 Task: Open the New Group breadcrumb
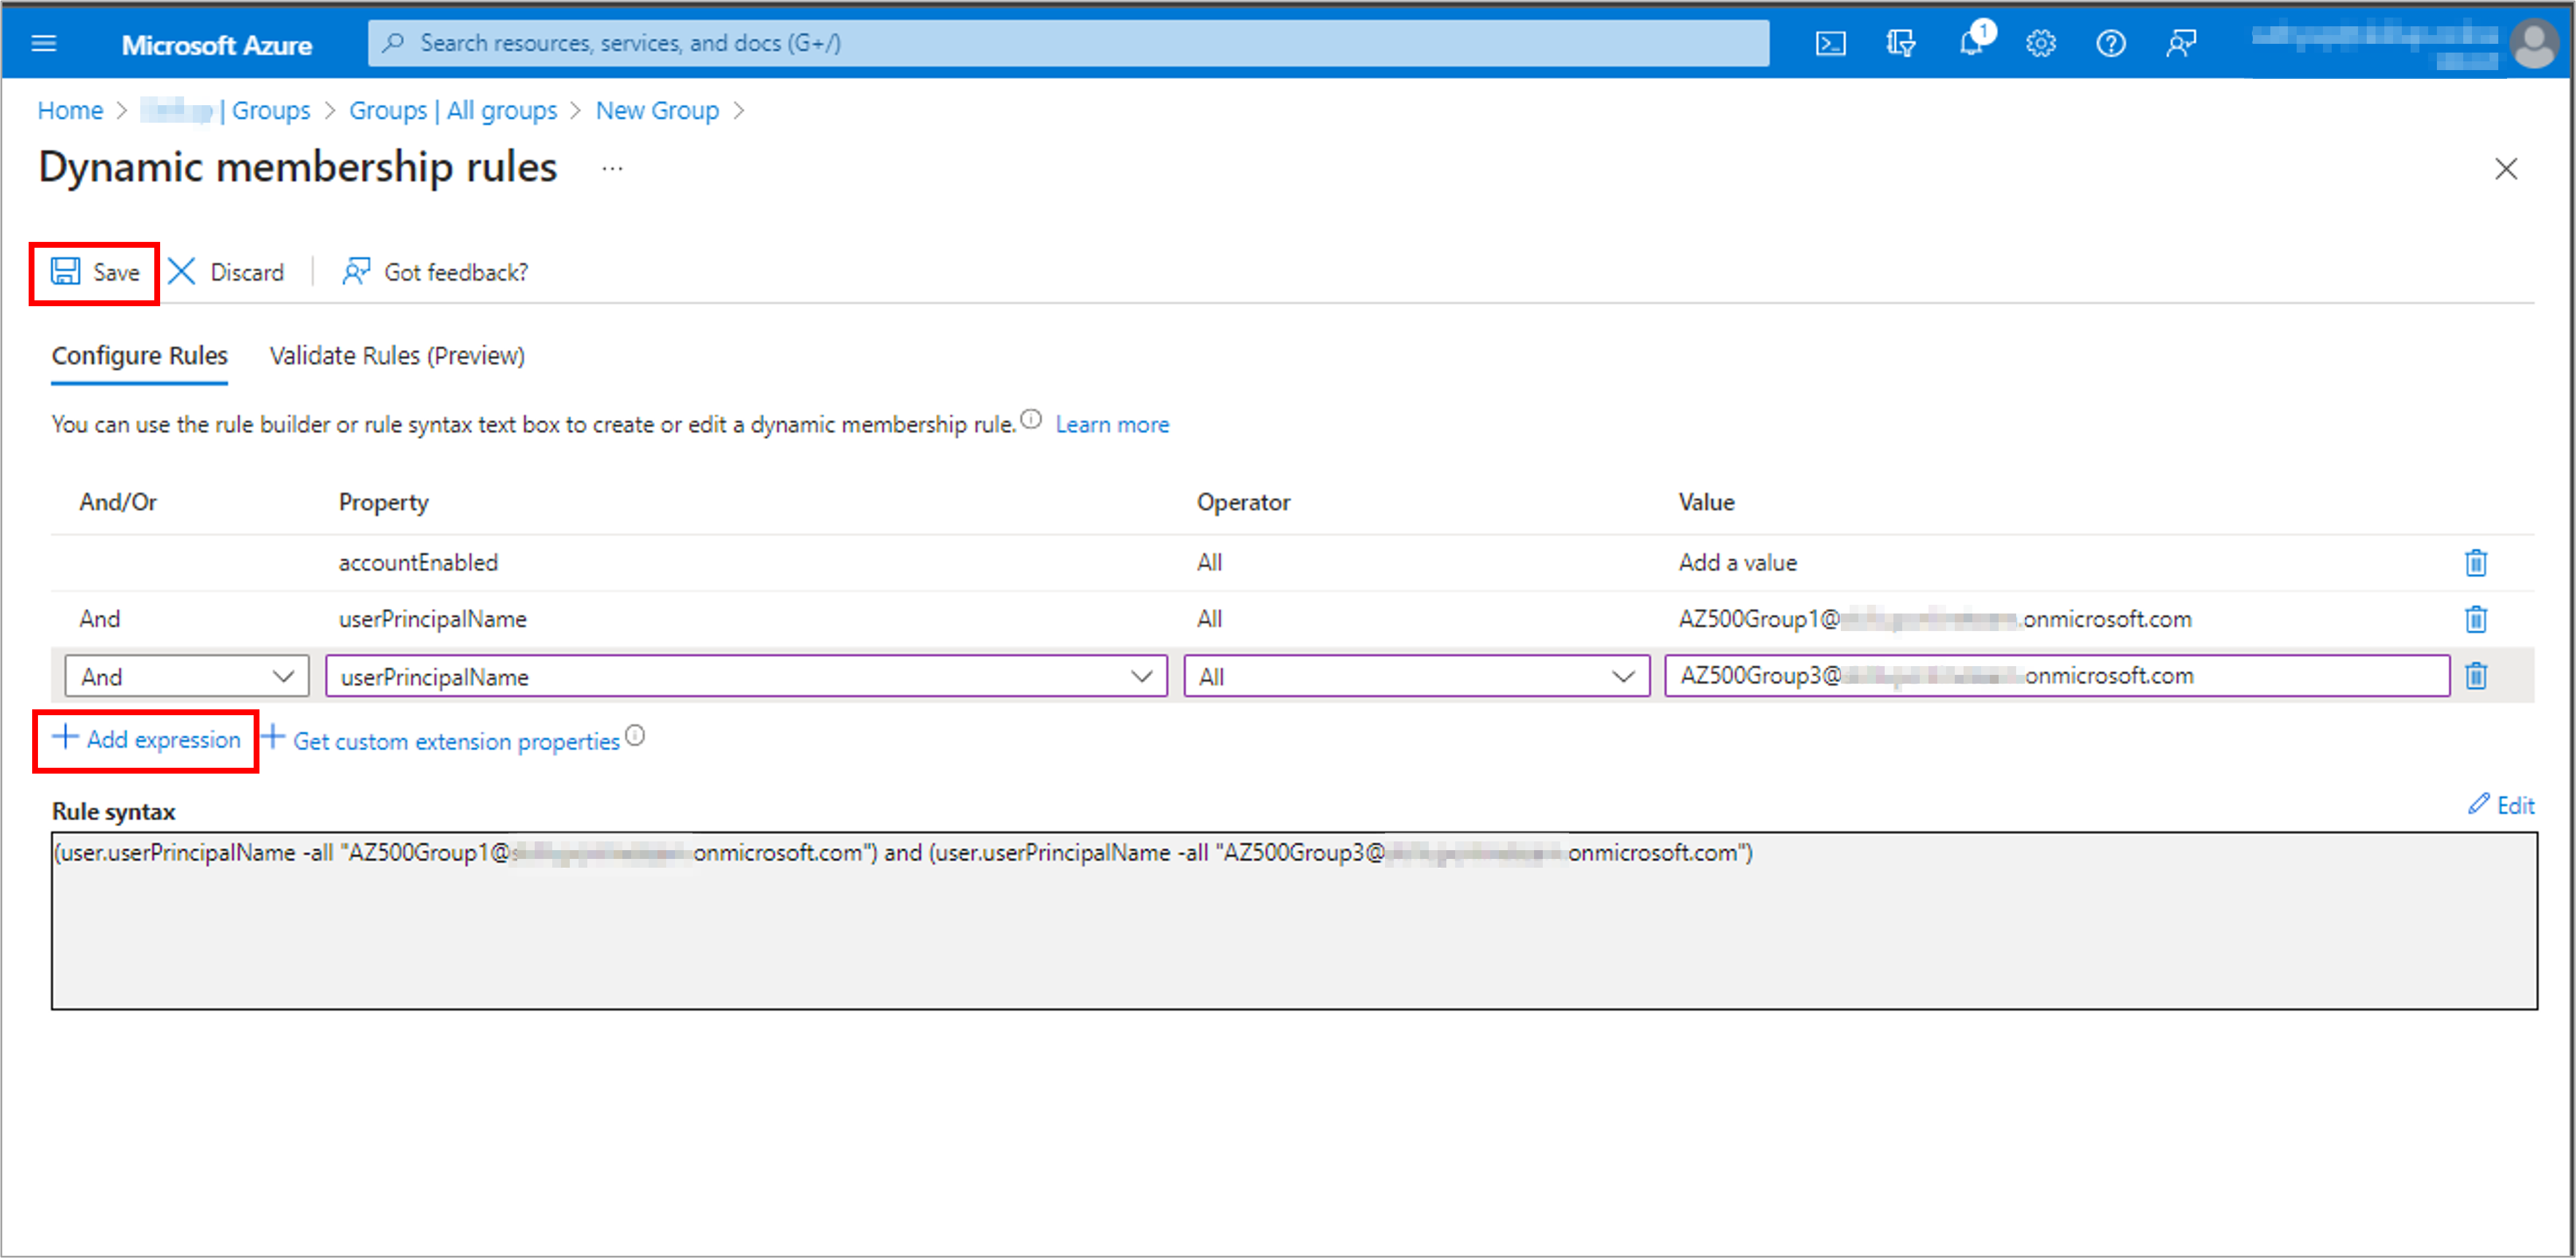[x=657, y=110]
